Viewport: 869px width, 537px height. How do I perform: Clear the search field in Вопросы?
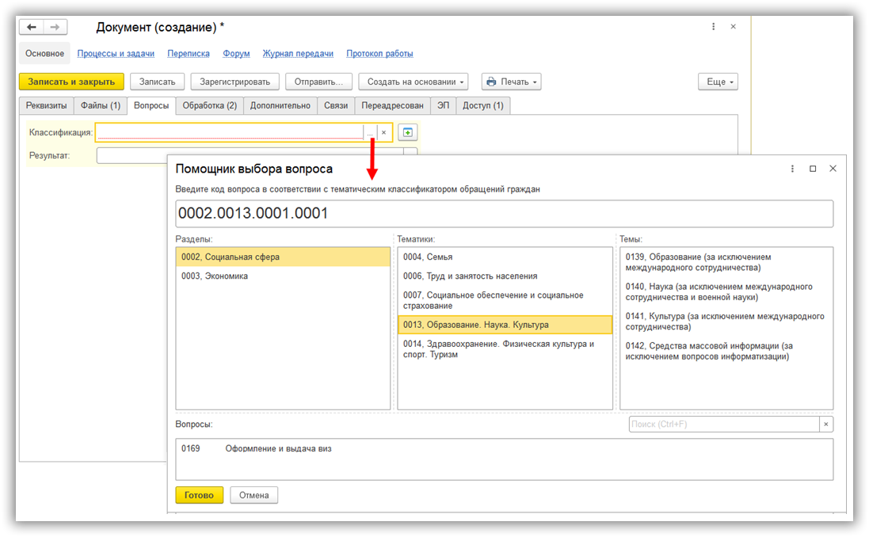tap(825, 425)
